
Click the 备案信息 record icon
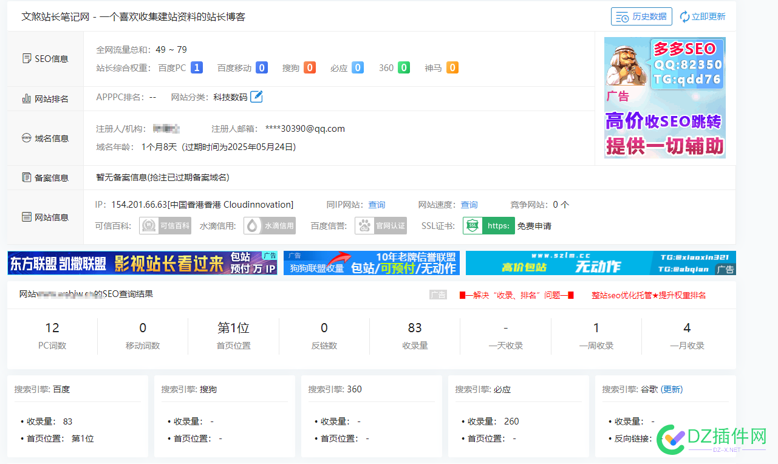pyautogui.click(x=27, y=177)
